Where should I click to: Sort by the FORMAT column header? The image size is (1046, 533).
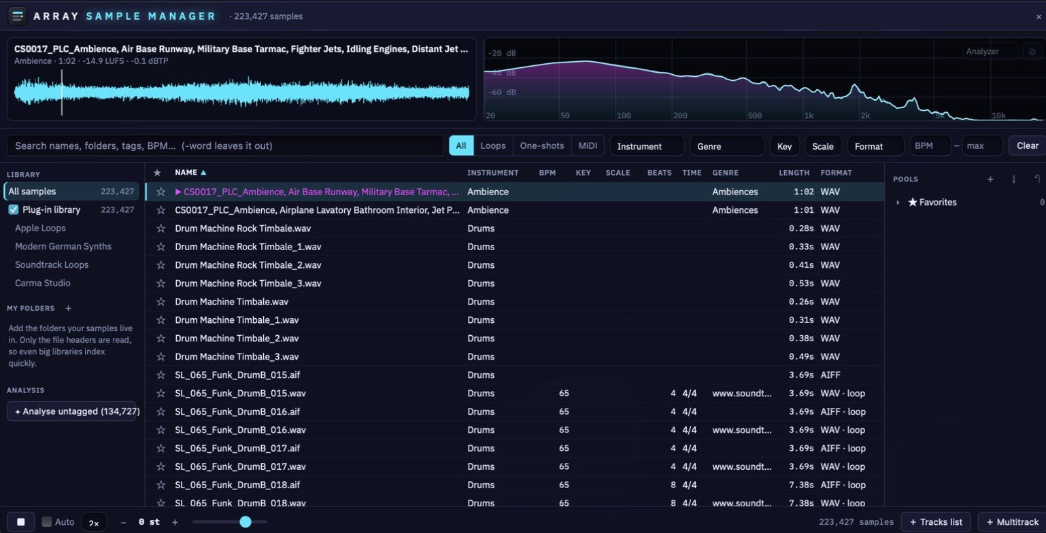[836, 173]
